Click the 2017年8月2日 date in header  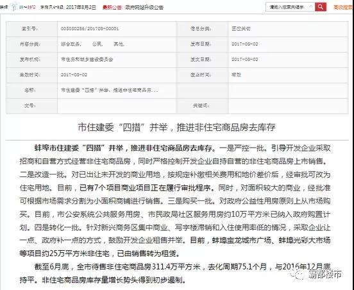(81, 7)
